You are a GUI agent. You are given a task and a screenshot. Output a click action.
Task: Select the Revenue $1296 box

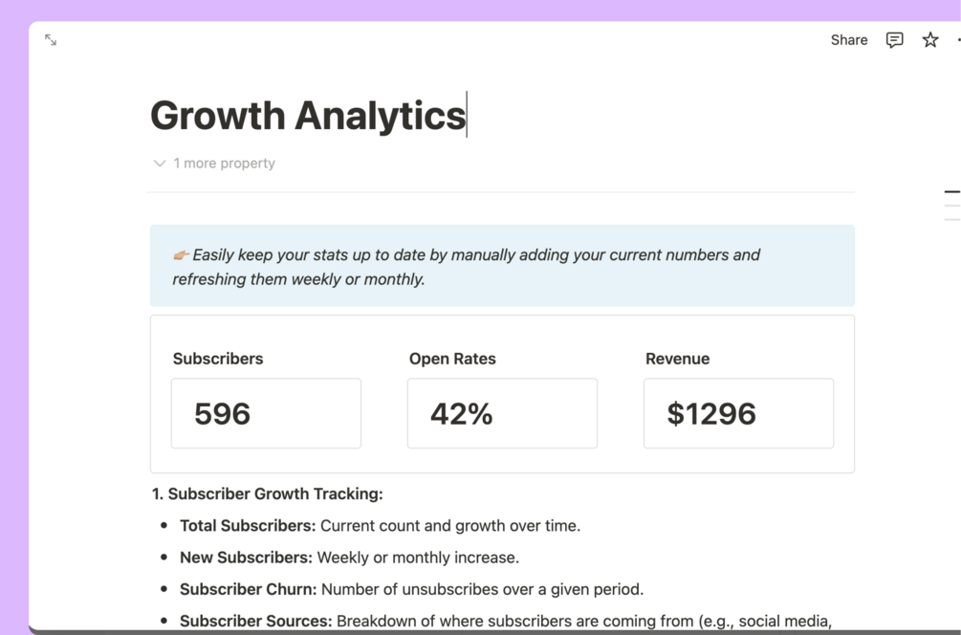click(738, 413)
